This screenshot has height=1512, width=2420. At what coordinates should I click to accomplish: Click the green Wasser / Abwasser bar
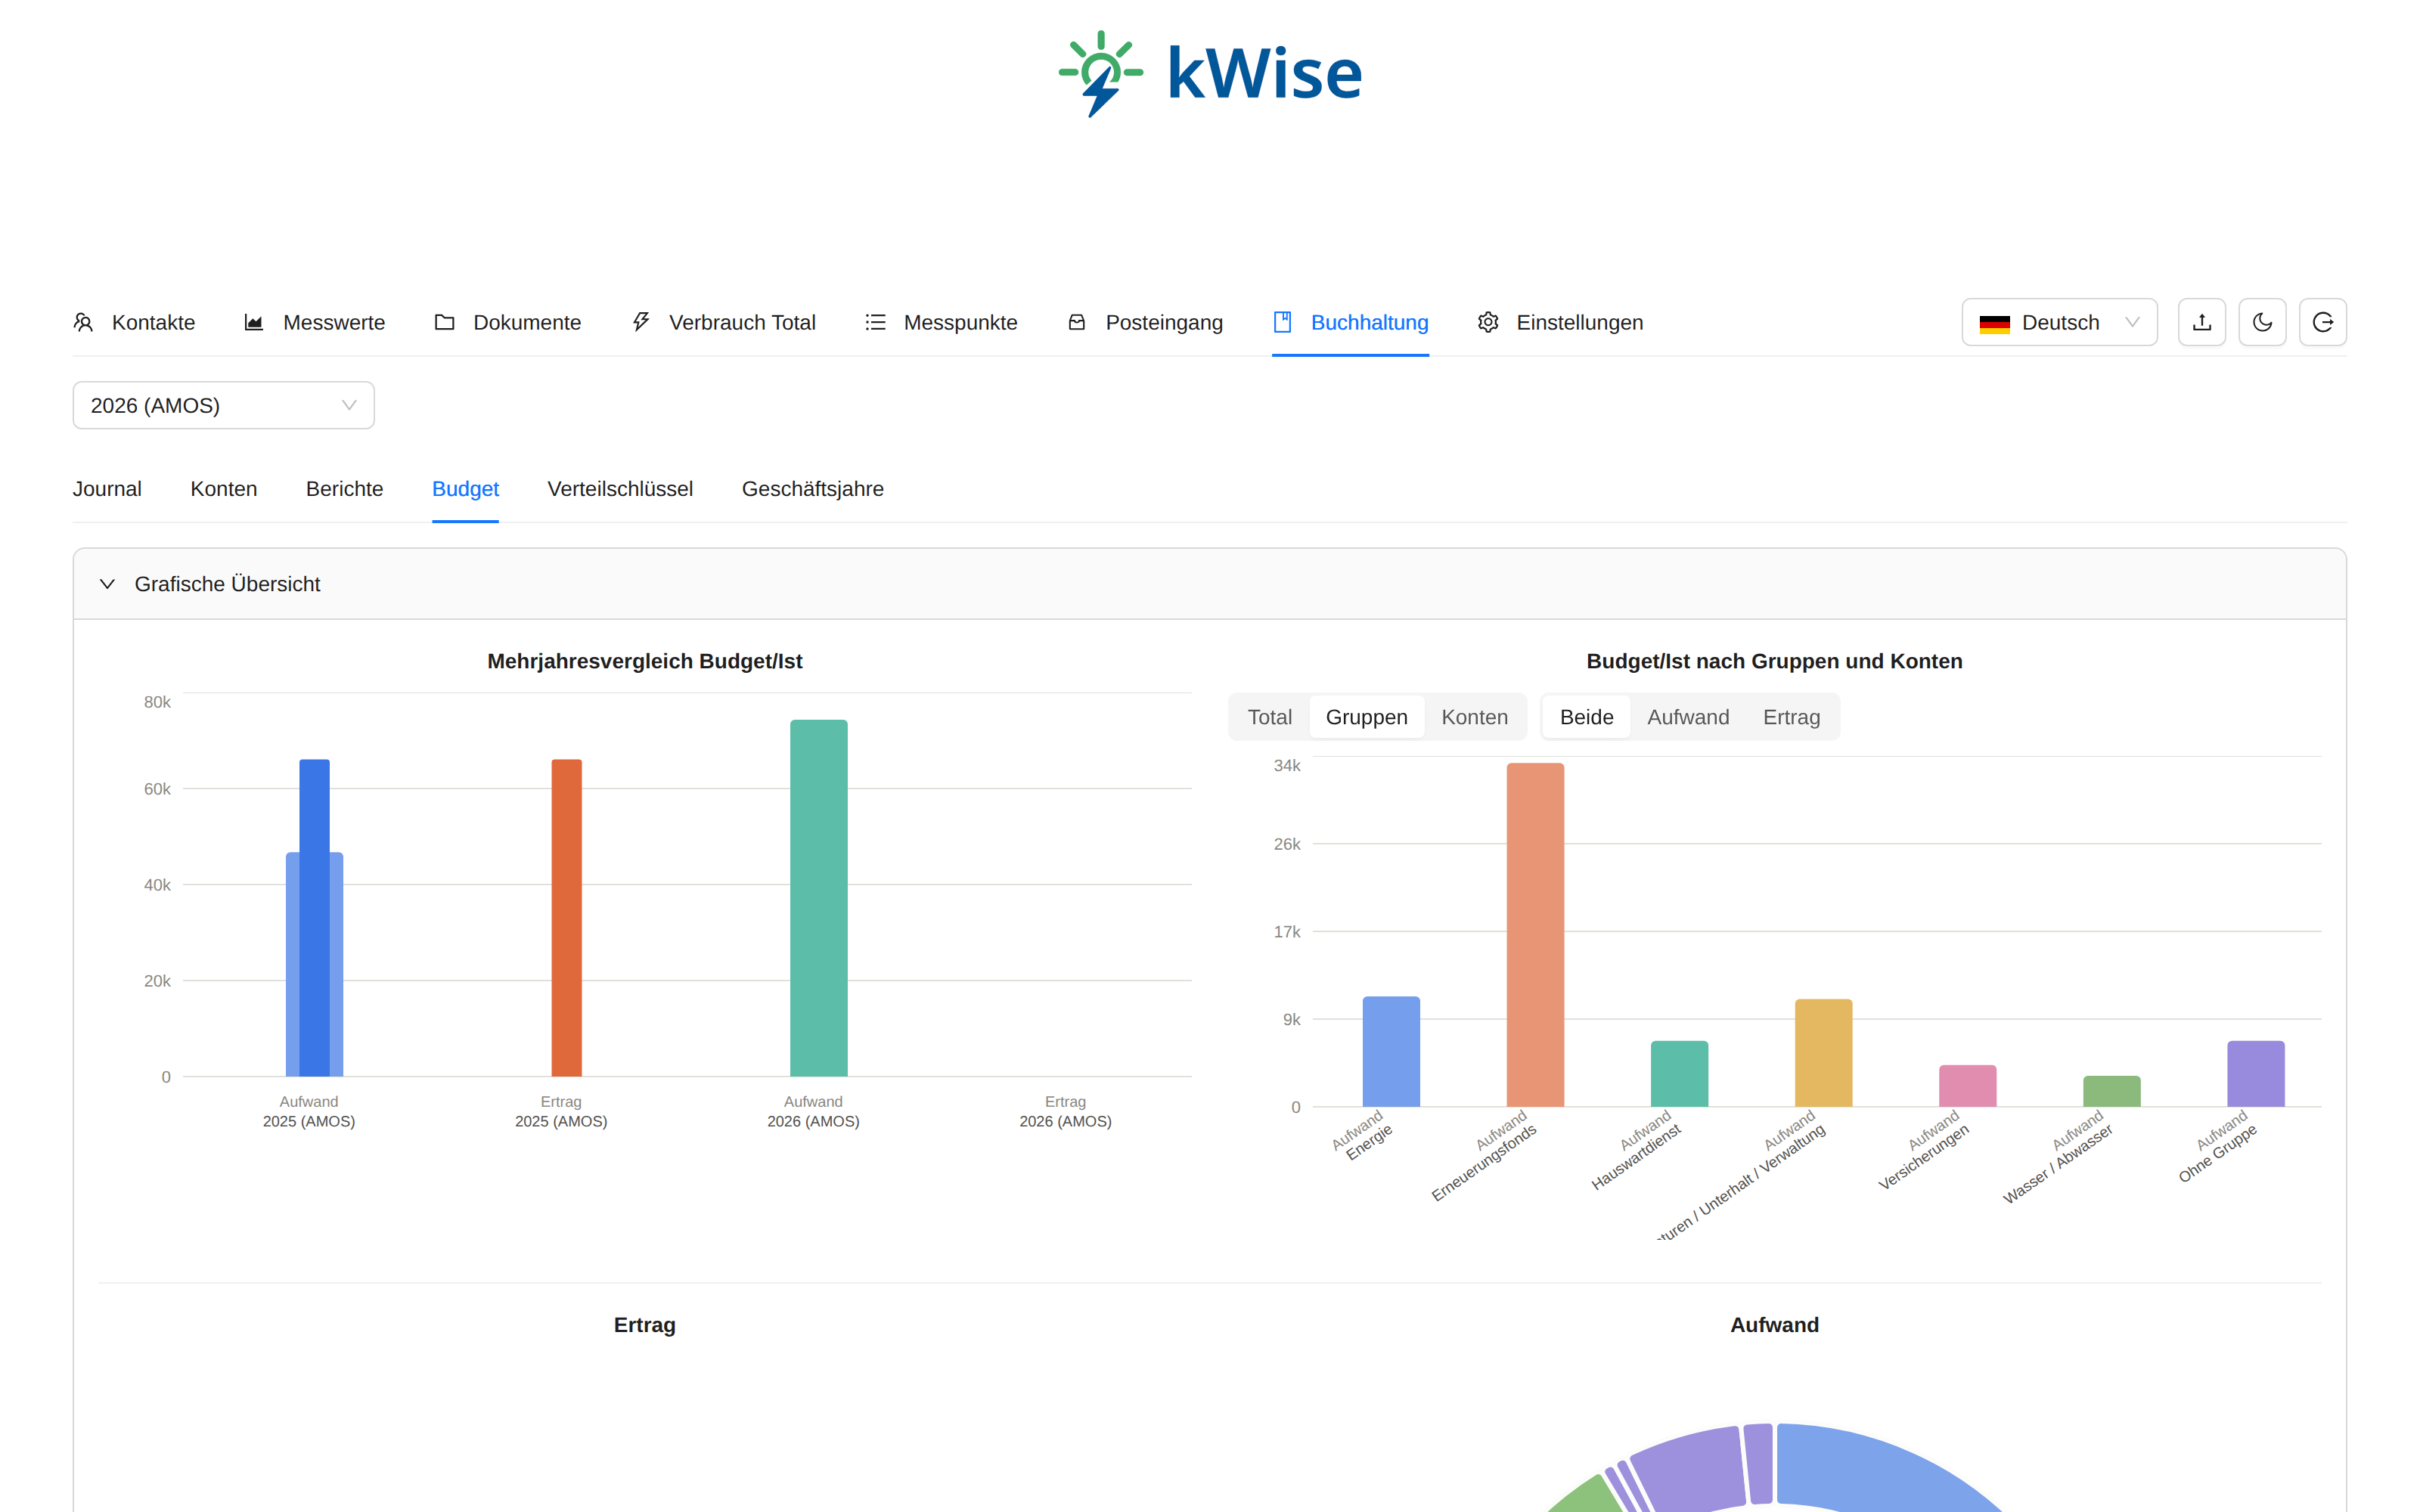(2111, 1091)
